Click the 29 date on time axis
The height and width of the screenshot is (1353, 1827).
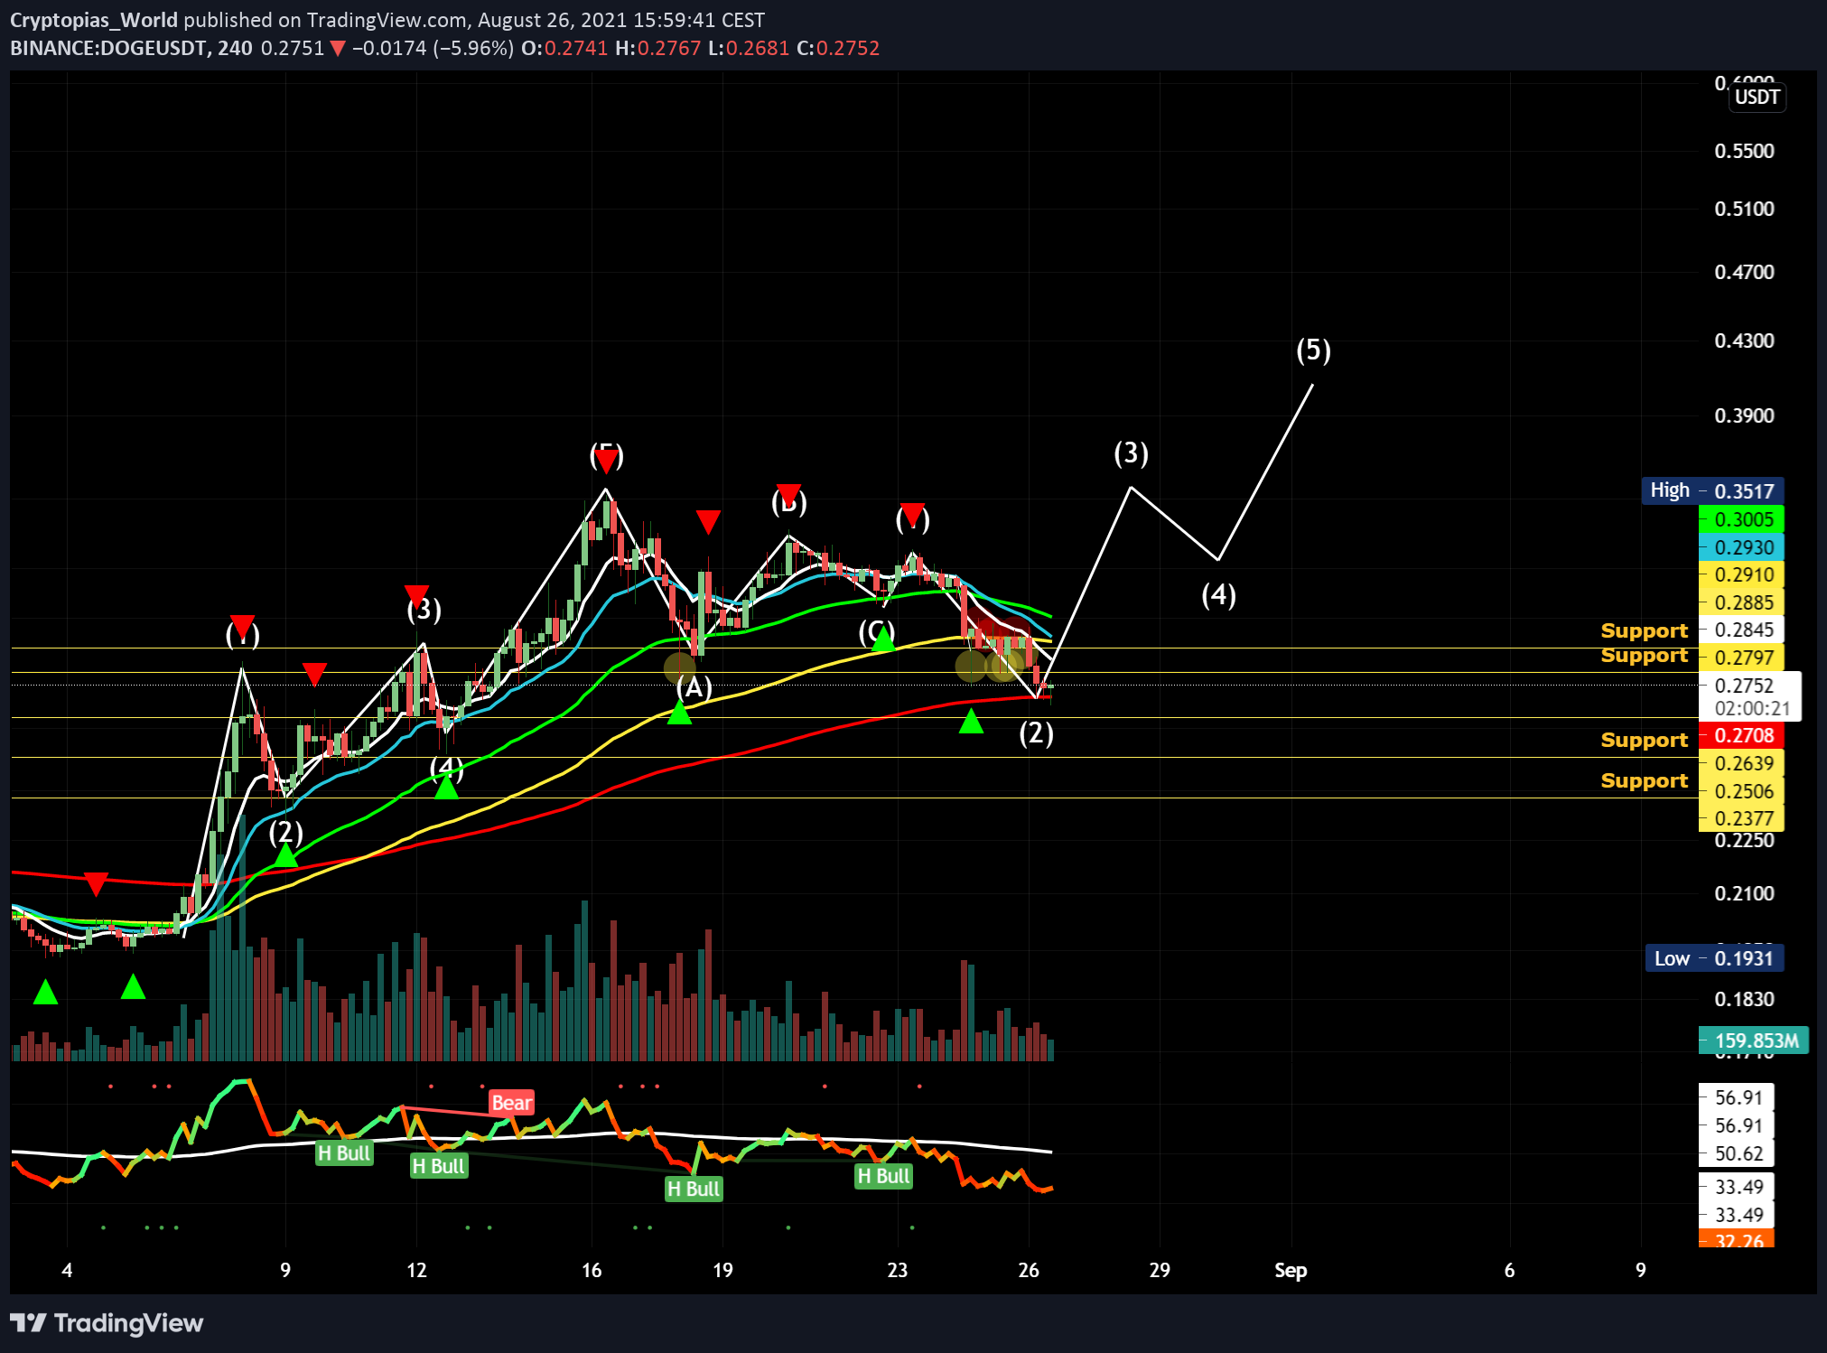click(x=1160, y=1270)
